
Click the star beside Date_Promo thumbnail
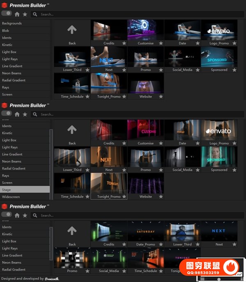161,244
